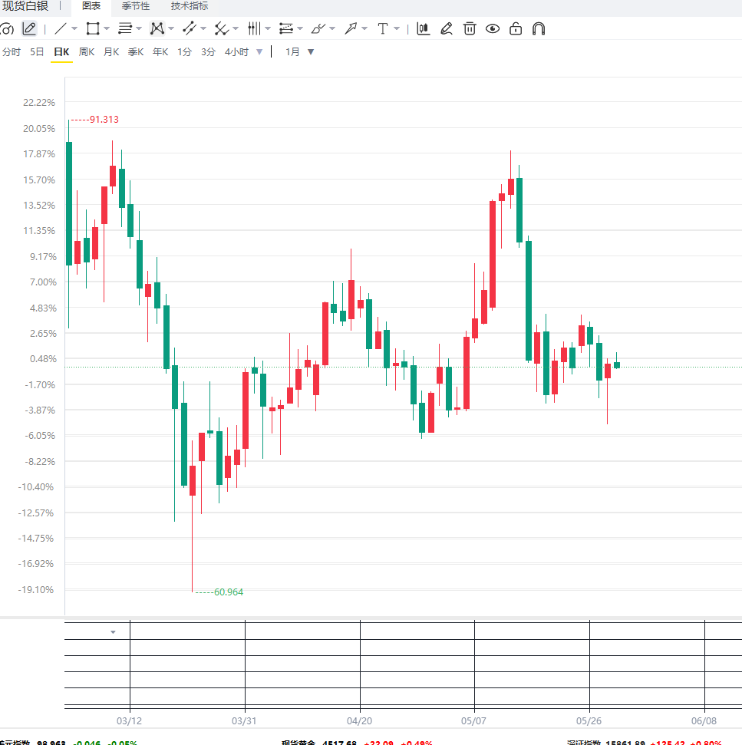The height and width of the screenshot is (745, 742).
Task: Select the brush drawing tool
Action: [318, 28]
